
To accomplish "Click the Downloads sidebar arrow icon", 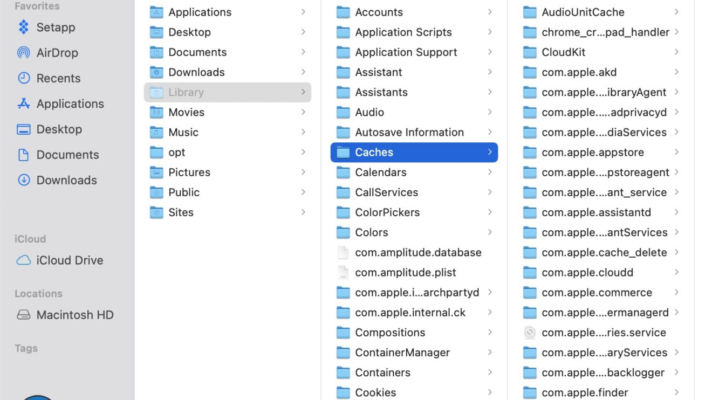I will [24, 180].
